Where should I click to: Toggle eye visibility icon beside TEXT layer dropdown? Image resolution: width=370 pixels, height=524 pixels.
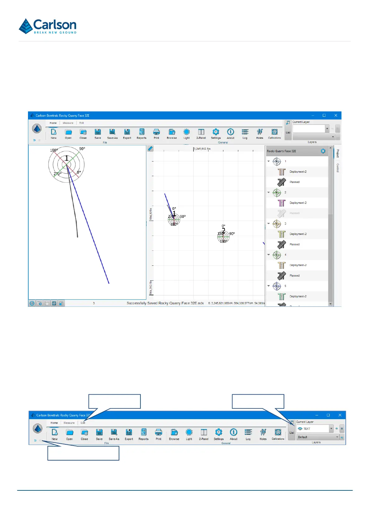point(336,428)
